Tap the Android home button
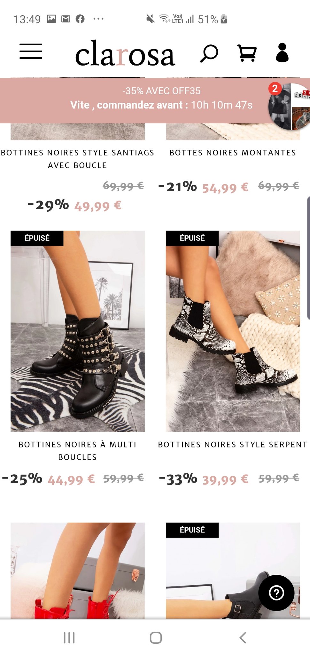 click(x=156, y=637)
